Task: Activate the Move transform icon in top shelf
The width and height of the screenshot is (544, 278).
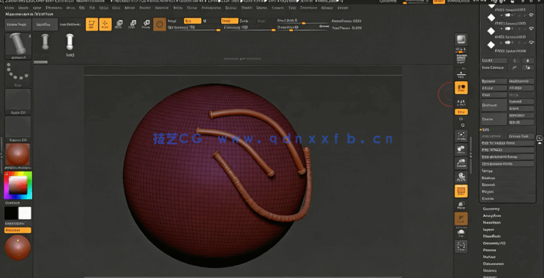Action: click(x=119, y=24)
